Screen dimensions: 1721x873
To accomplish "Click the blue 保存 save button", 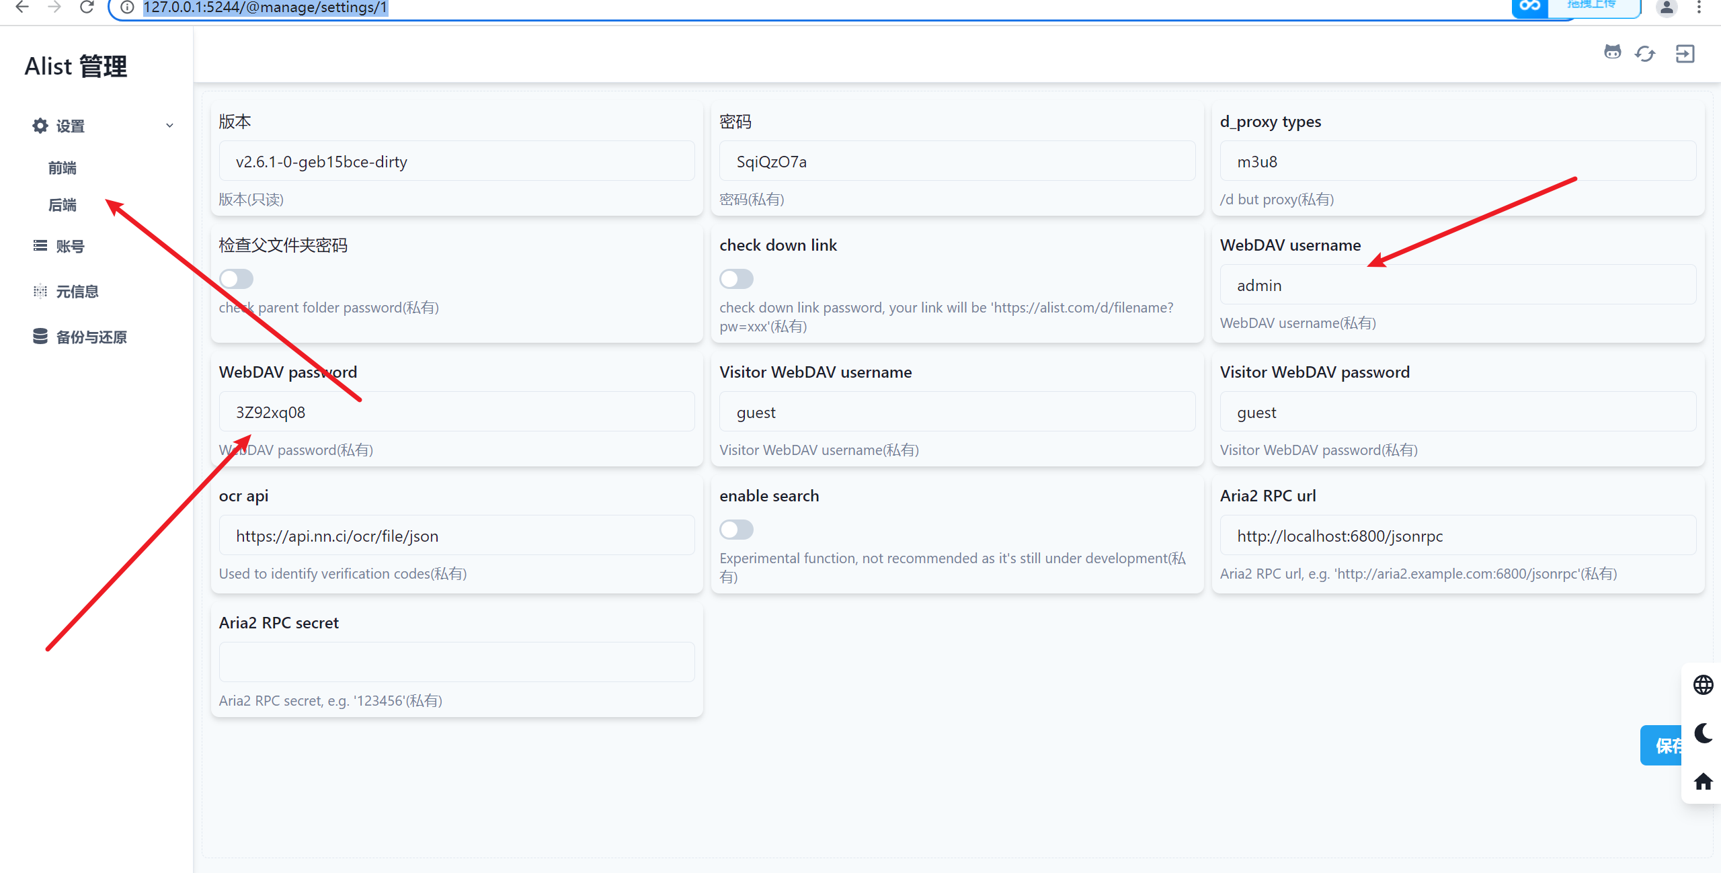I will point(1662,745).
